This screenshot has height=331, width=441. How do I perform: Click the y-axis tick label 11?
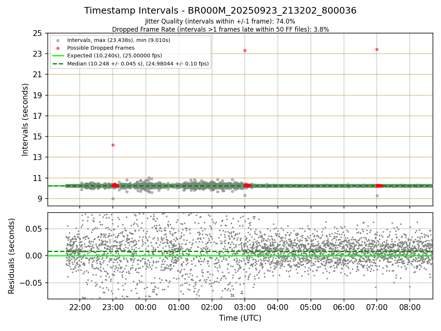click(x=38, y=178)
